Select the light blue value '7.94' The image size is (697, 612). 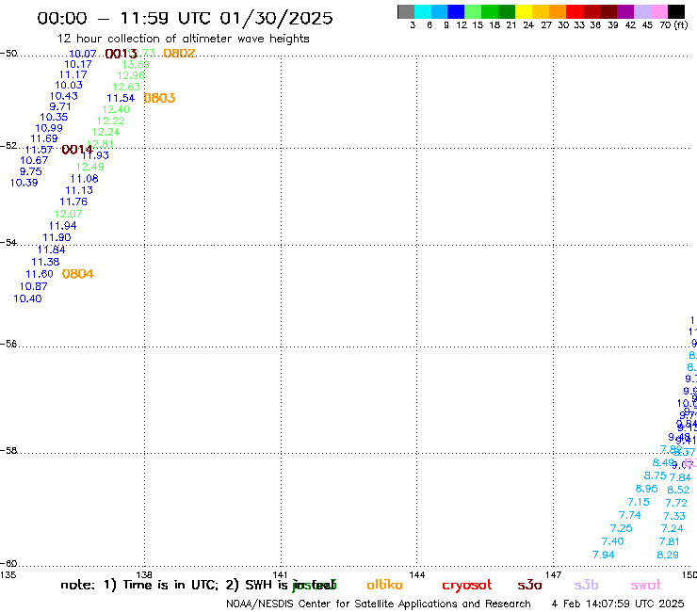point(603,556)
